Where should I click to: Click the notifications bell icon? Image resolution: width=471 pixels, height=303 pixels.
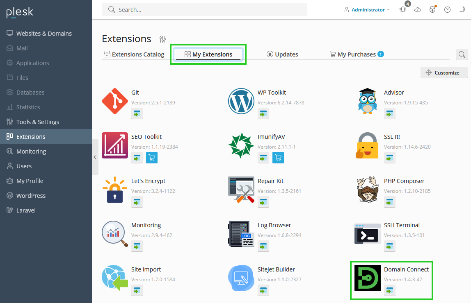pos(403,9)
